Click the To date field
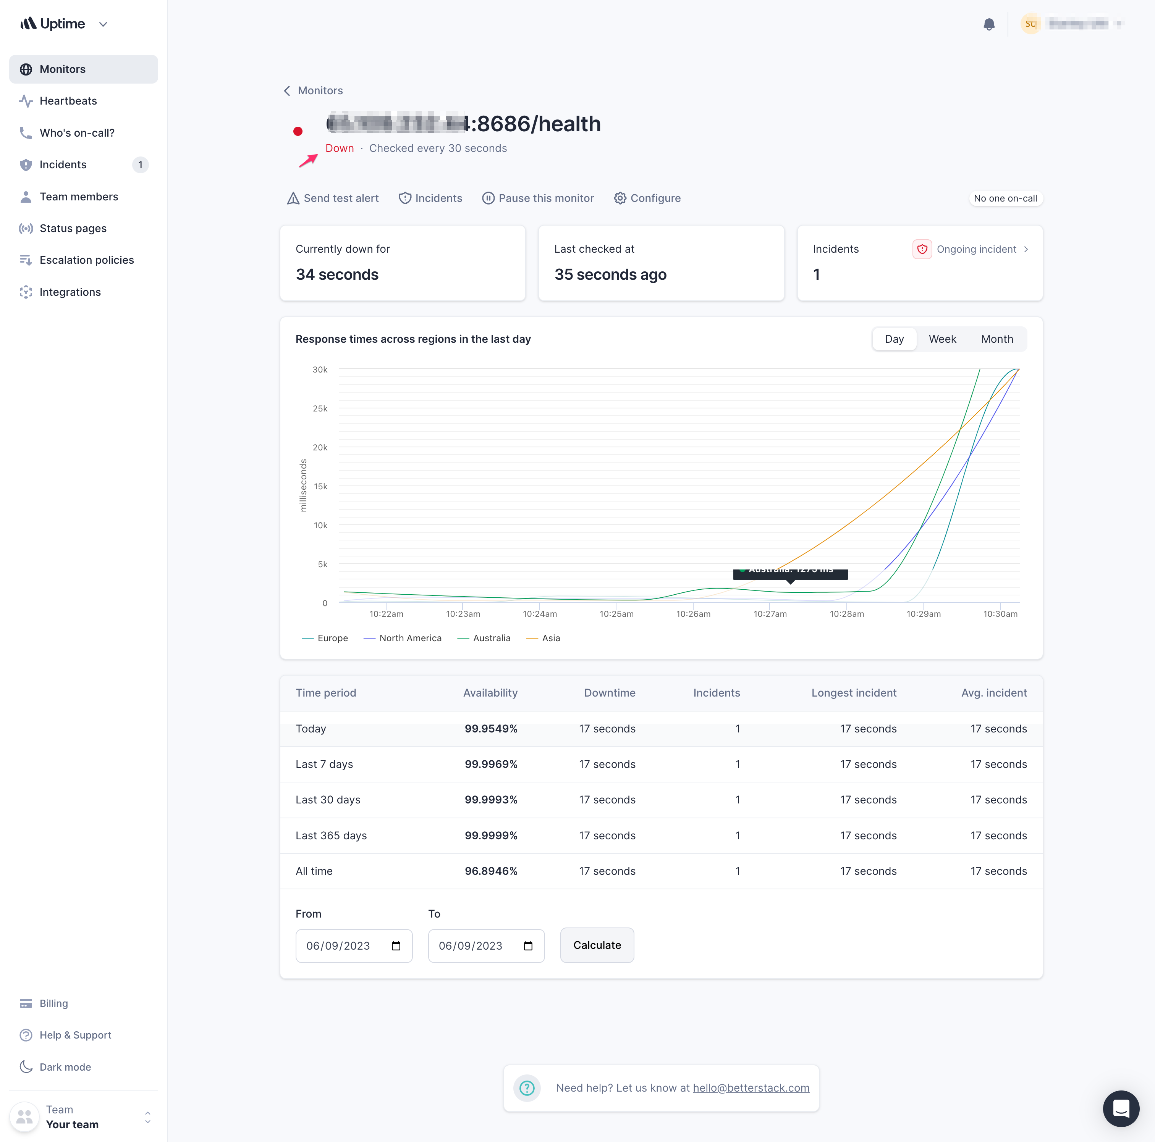 pyautogui.click(x=486, y=946)
